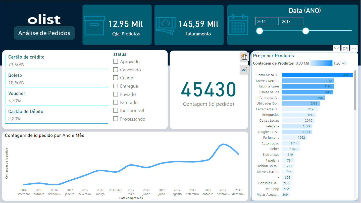
Task: Click the status slicer header
Action: point(120,54)
